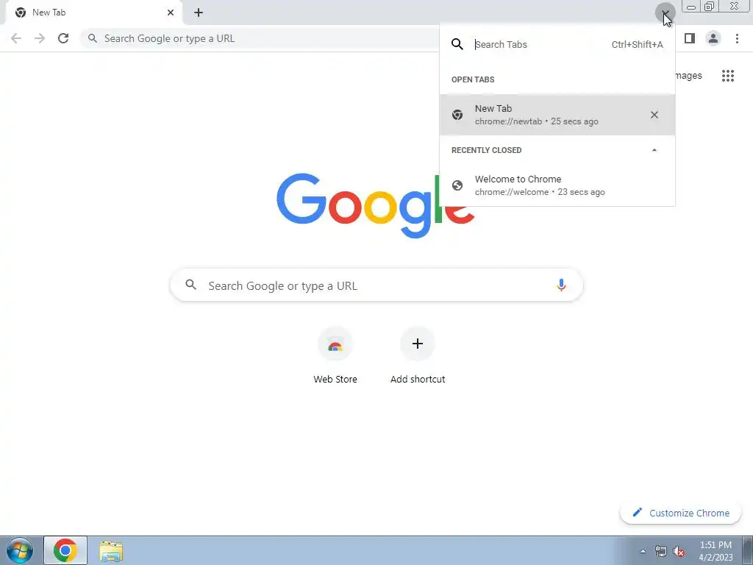The width and height of the screenshot is (753, 565).
Task: Click the Show desktop button
Action: click(747, 550)
